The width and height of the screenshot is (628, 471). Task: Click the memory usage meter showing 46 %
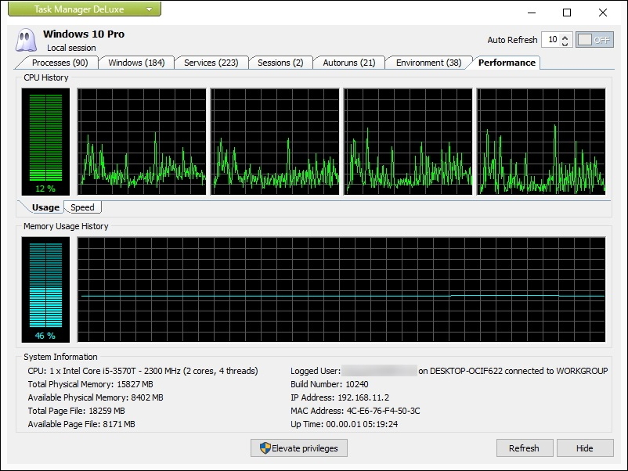(45, 289)
